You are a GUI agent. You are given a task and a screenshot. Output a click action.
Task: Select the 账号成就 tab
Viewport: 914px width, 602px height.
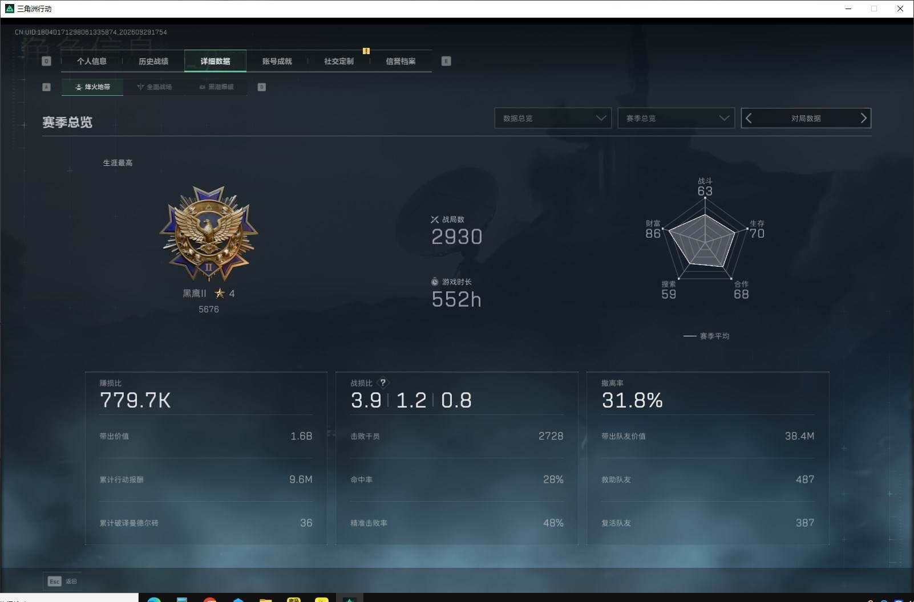[x=277, y=61]
